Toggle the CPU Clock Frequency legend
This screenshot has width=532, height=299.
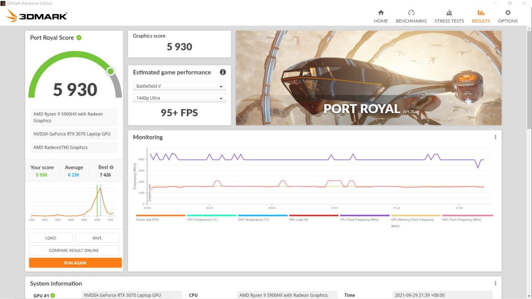point(364,218)
